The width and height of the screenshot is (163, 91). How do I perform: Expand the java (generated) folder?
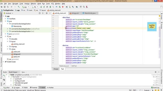[5, 34]
